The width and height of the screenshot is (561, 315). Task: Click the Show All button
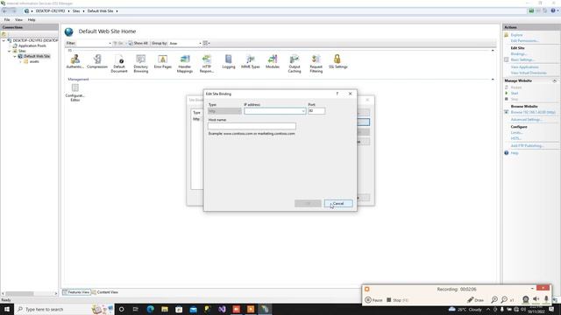pos(138,43)
